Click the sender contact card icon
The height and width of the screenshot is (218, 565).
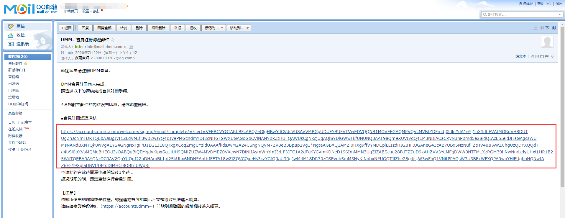(131, 47)
